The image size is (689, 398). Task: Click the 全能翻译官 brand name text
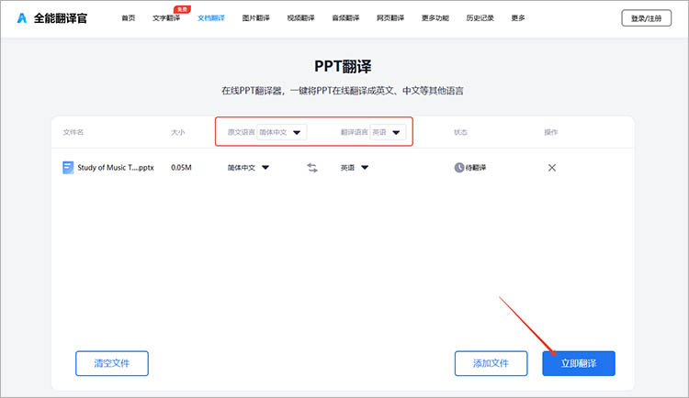pyautogui.click(x=61, y=18)
